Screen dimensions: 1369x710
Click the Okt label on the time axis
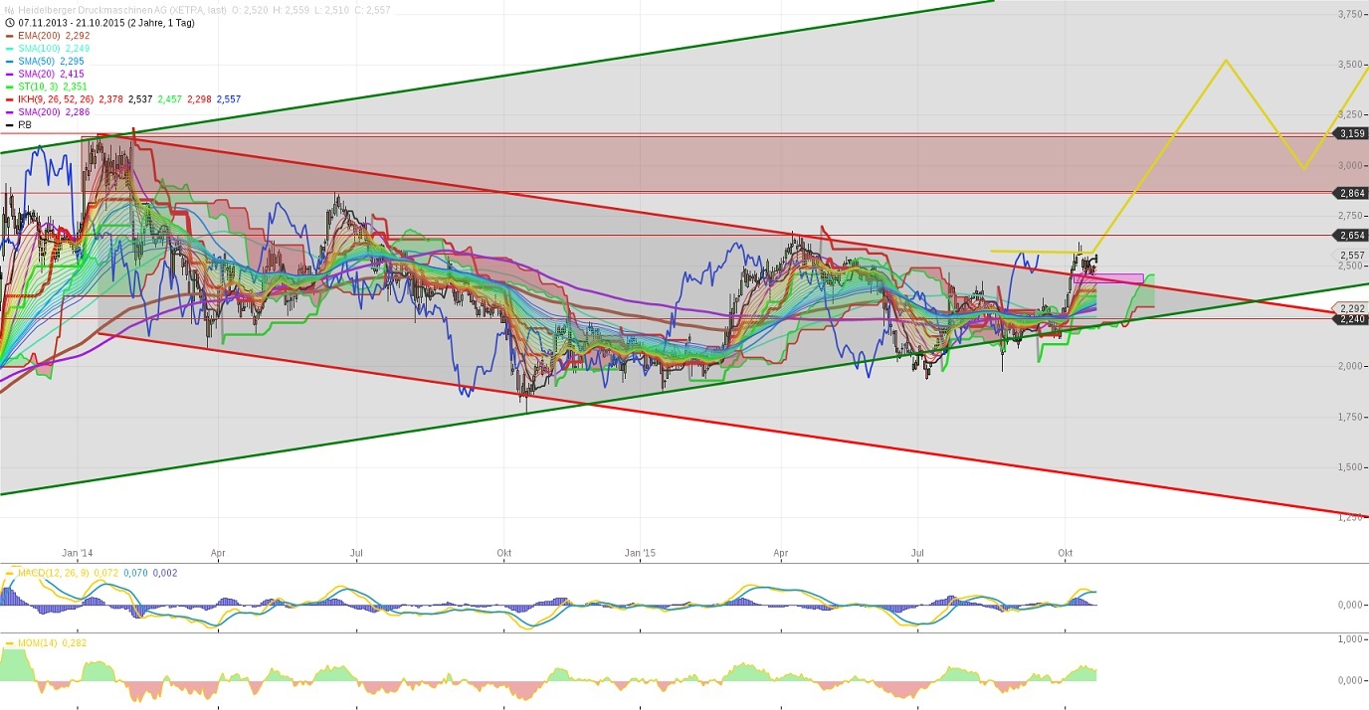(1065, 553)
